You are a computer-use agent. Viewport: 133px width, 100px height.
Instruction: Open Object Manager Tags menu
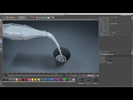112,17
